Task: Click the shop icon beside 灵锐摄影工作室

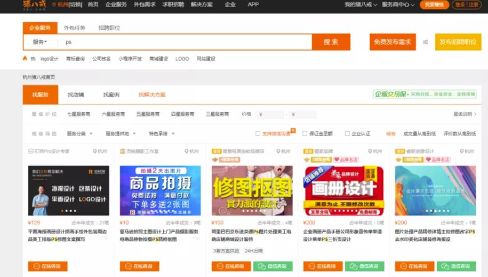Action: (122, 152)
